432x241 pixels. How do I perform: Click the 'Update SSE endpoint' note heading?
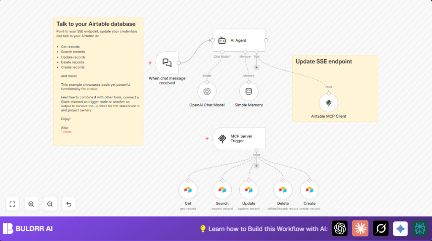324,61
